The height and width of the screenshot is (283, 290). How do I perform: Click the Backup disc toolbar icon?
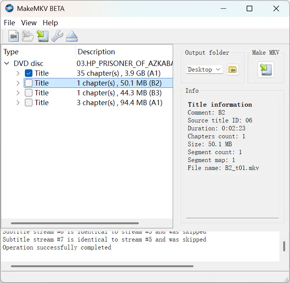[x=28, y=36]
